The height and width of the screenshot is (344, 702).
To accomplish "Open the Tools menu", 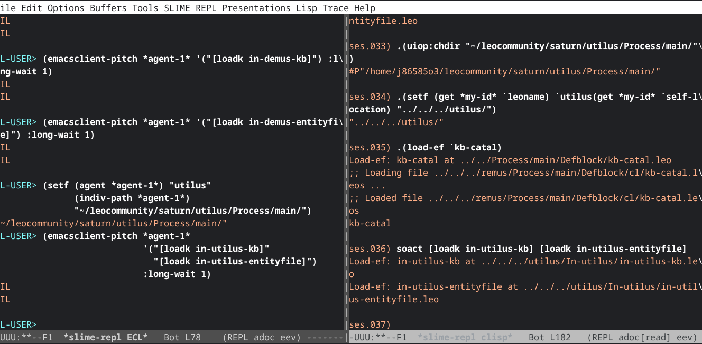I will [x=145, y=8].
